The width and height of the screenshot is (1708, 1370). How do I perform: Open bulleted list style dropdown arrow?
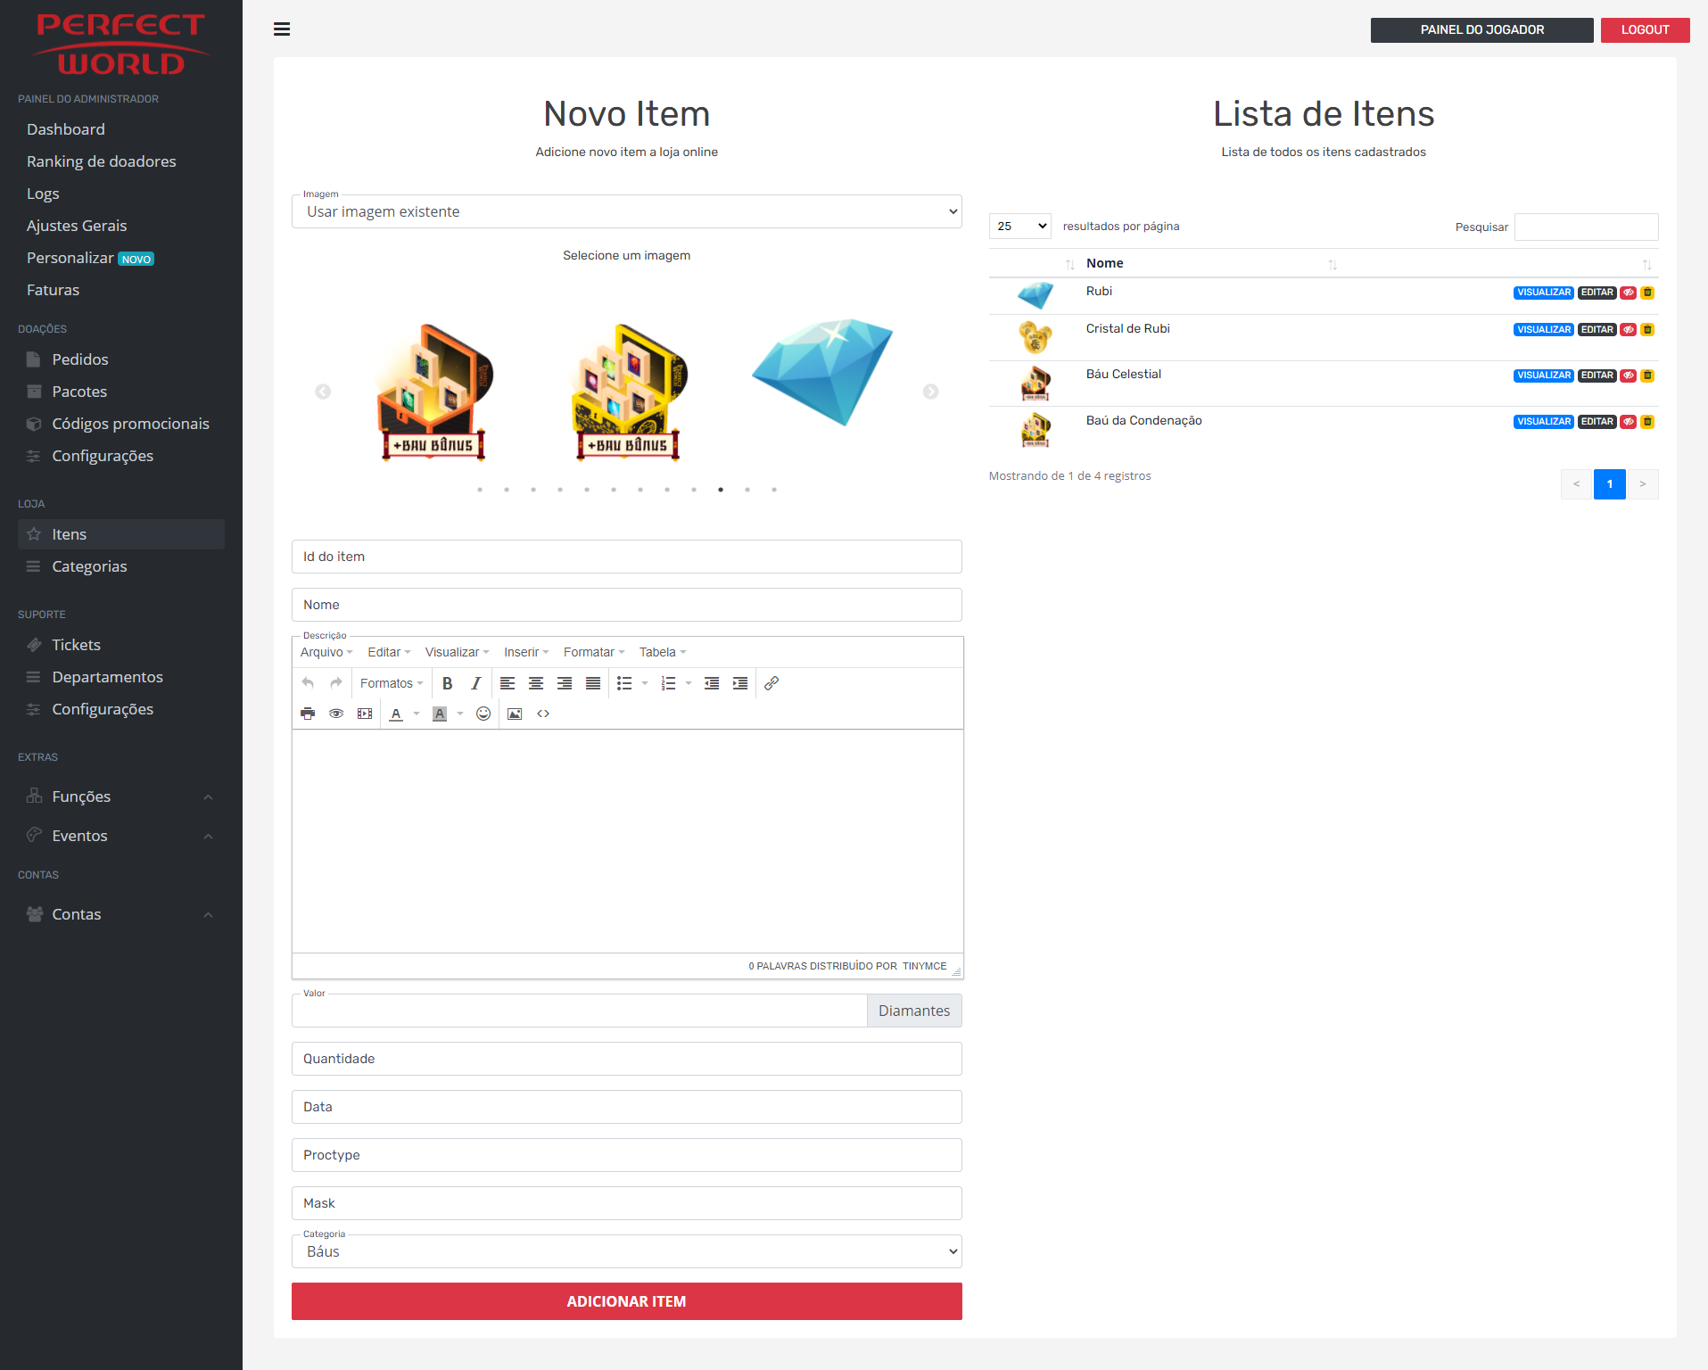(x=645, y=683)
